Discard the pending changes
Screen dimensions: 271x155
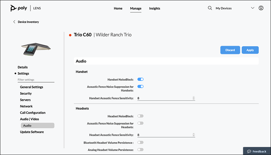point(230,50)
